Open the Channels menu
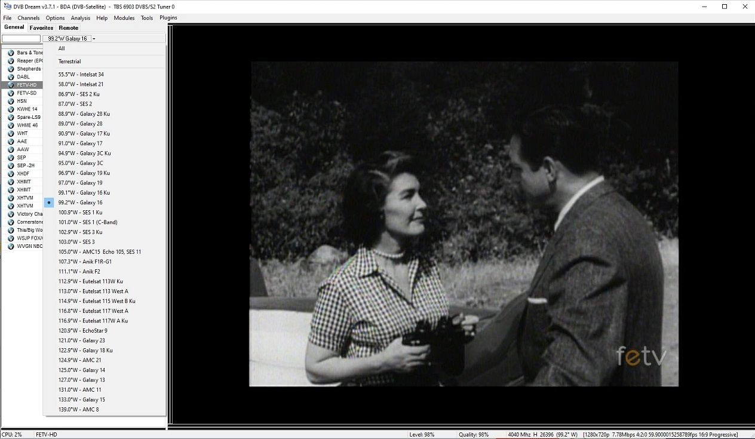The height and width of the screenshot is (439, 755). point(29,18)
